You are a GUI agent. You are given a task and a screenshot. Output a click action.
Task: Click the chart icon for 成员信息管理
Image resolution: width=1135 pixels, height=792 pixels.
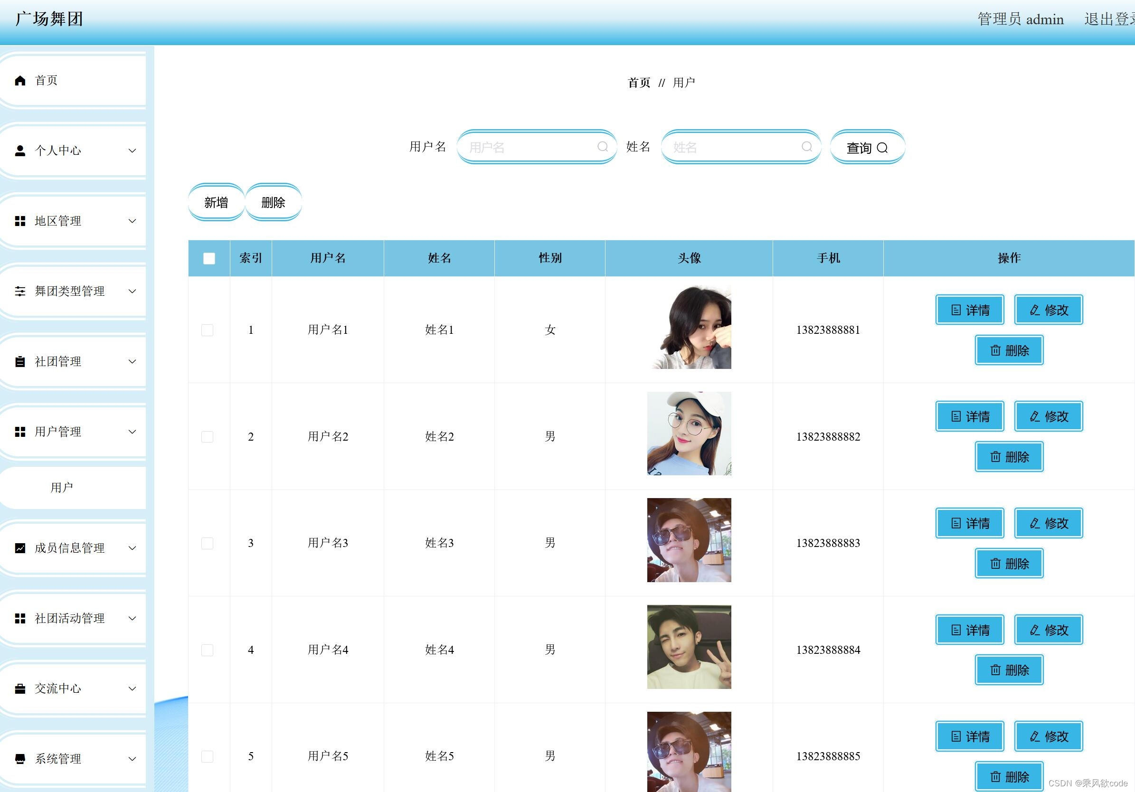20,548
